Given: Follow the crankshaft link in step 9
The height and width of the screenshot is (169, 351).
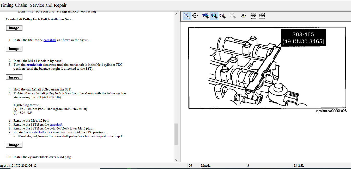Looking at the screenshot, I should pyautogui.click(x=36, y=132).
